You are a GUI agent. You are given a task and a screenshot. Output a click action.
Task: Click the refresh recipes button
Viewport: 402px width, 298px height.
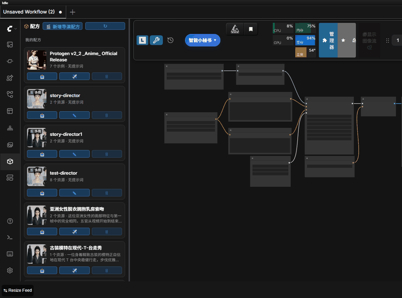(x=105, y=26)
